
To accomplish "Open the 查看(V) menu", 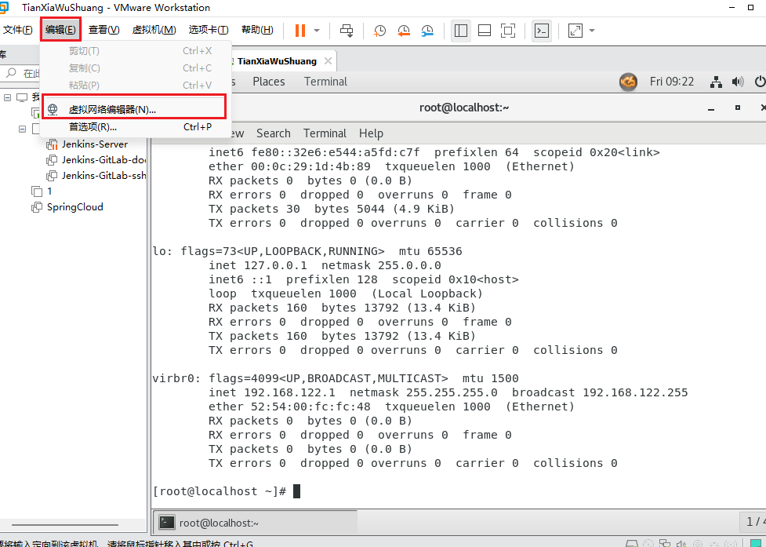I will click(x=103, y=30).
